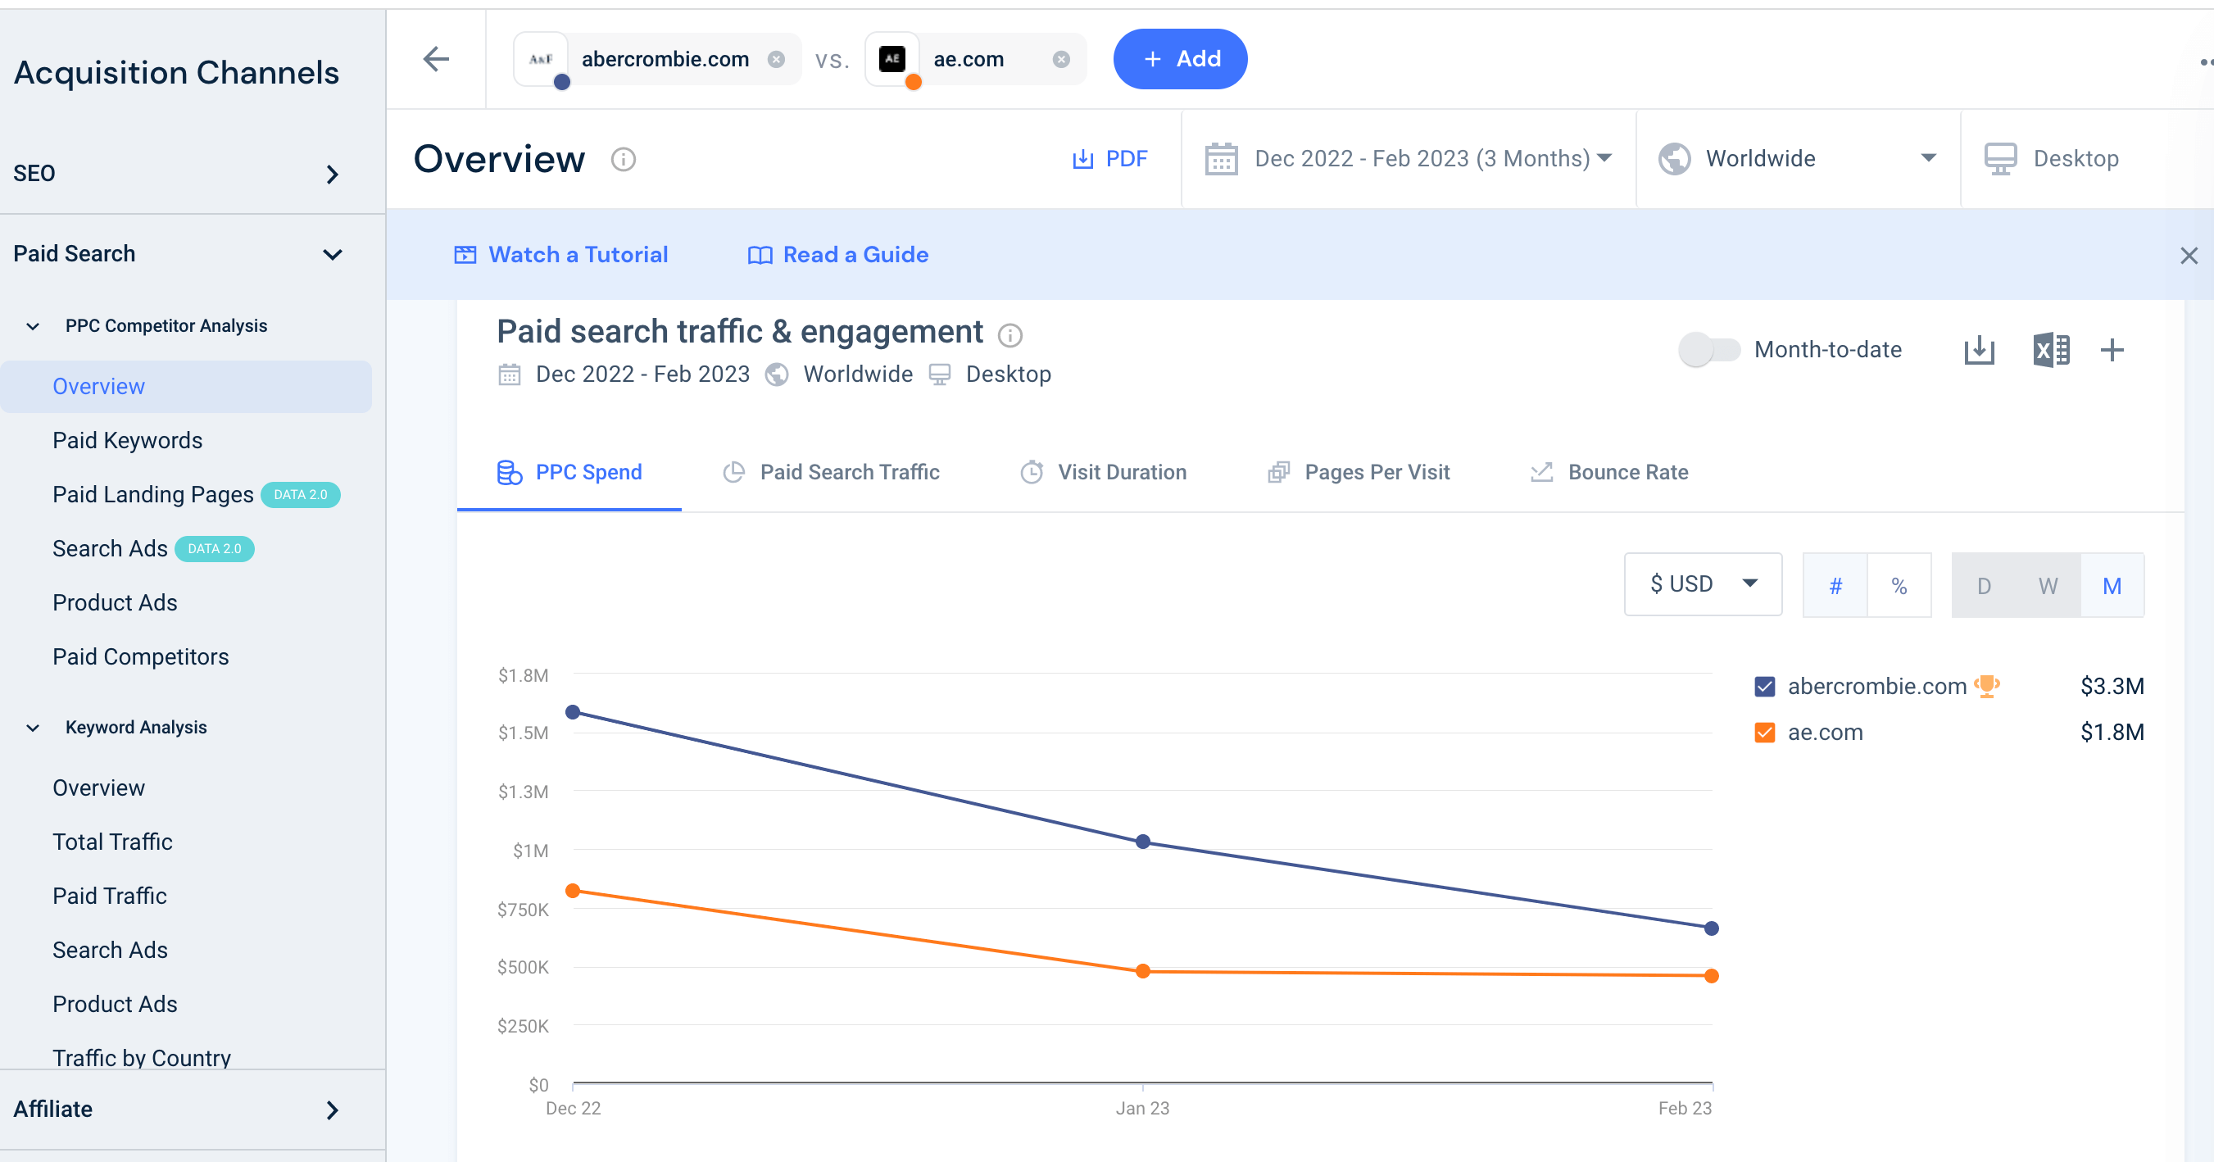This screenshot has height=1162, width=2214.
Task: Click the add chart icon
Action: 2113,349
